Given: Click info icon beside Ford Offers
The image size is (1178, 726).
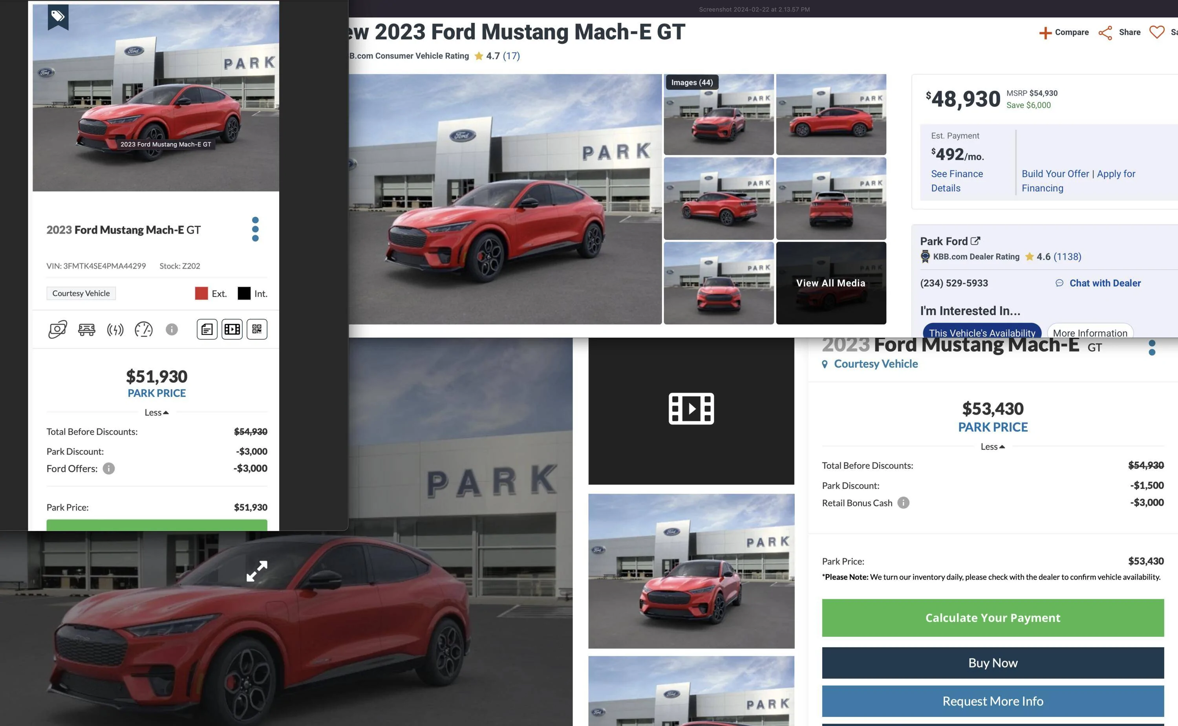Looking at the screenshot, I should tap(109, 469).
